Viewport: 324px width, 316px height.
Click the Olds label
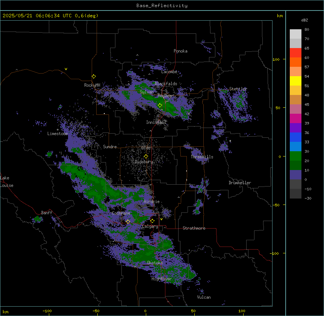point(146,148)
